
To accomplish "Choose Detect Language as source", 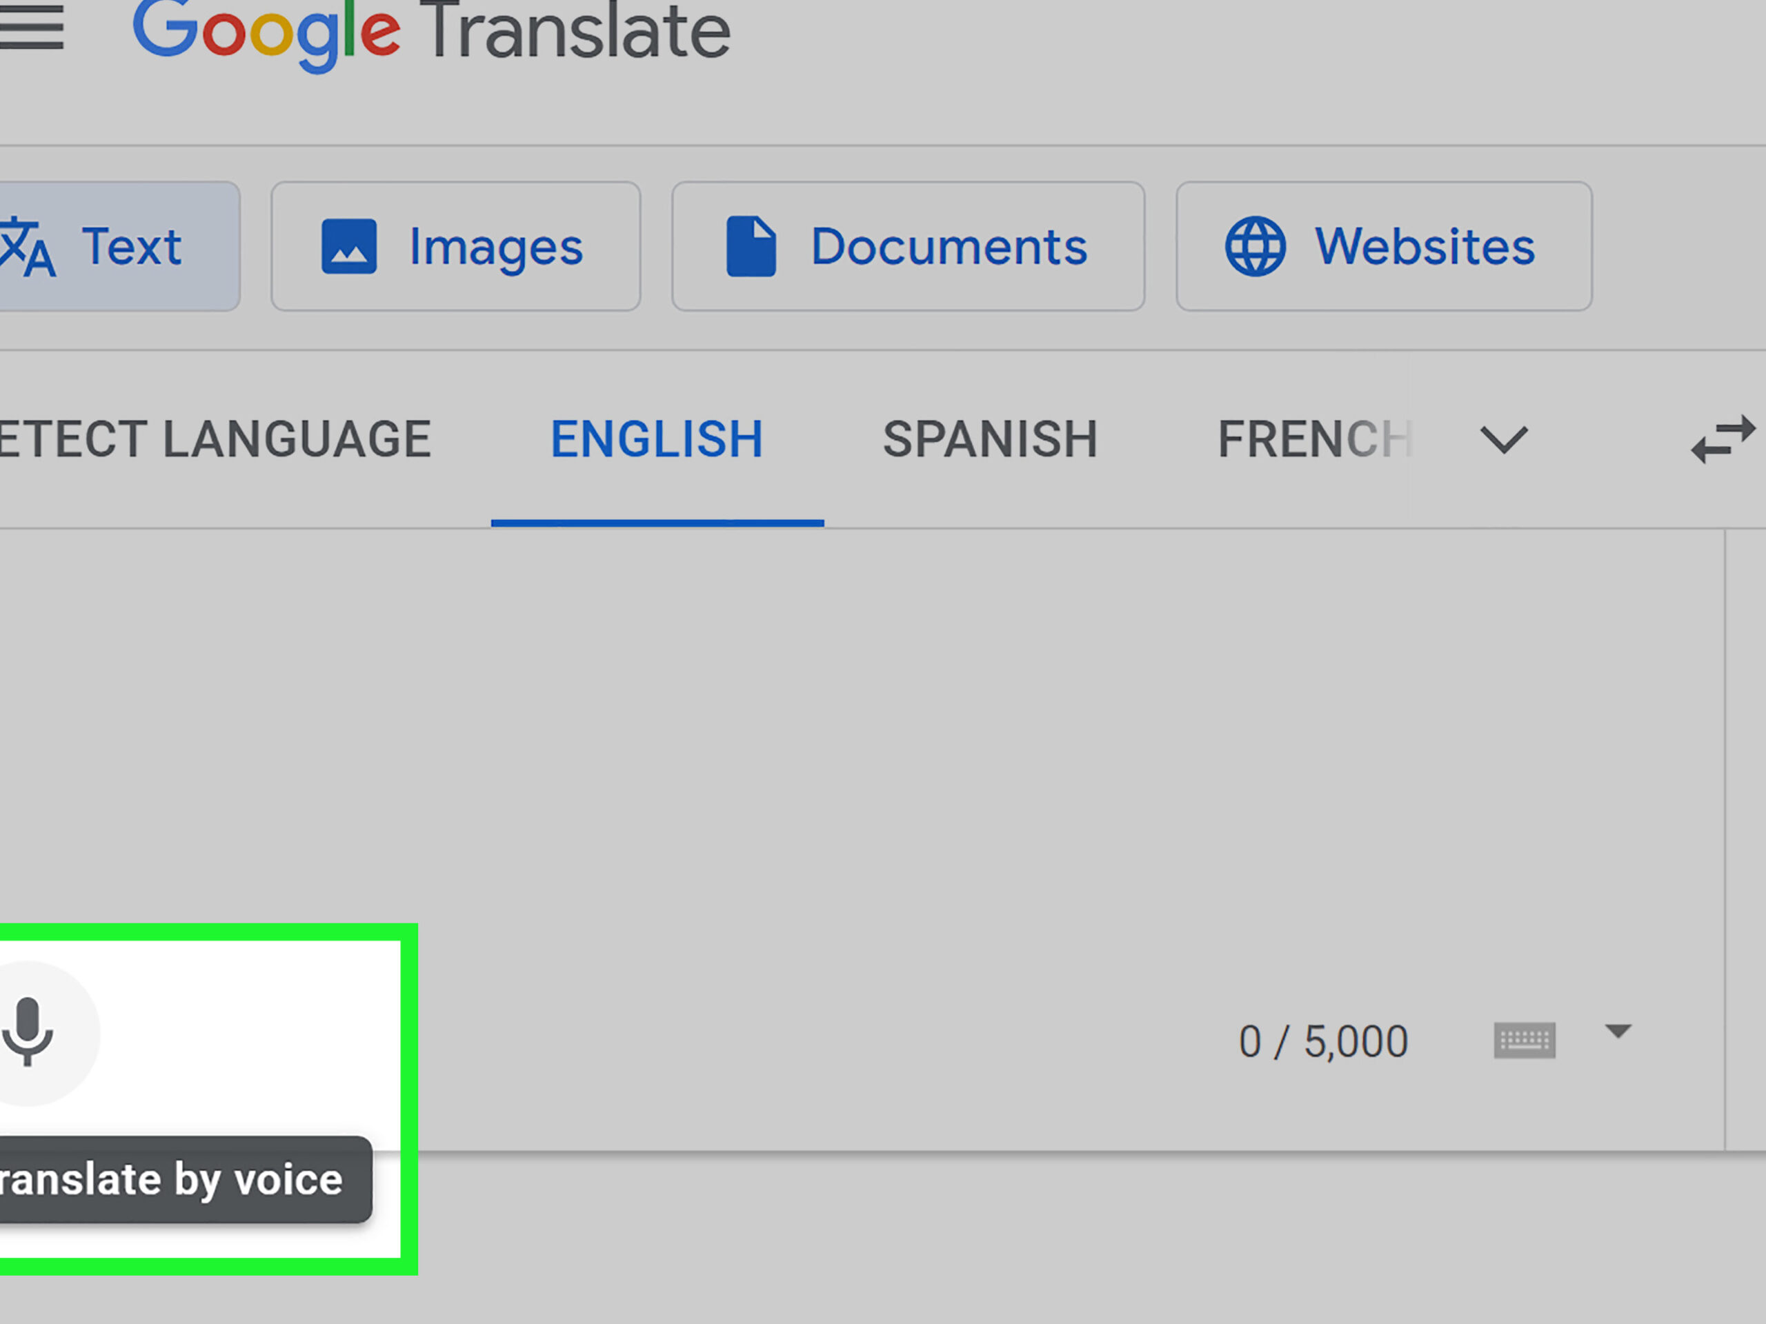I will tap(215, 439).
